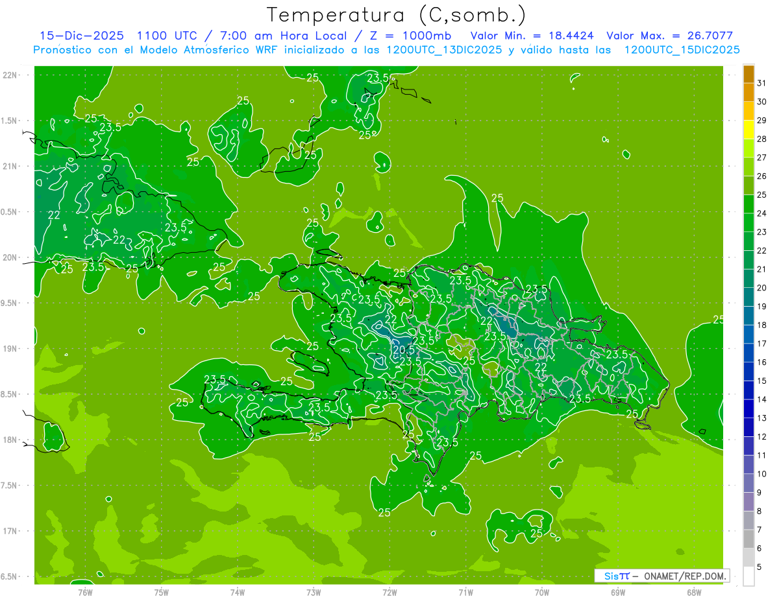Viewport: 779px width, 601px height.
Task: Click the "31" value on the color scale
Action: [762, 83]
